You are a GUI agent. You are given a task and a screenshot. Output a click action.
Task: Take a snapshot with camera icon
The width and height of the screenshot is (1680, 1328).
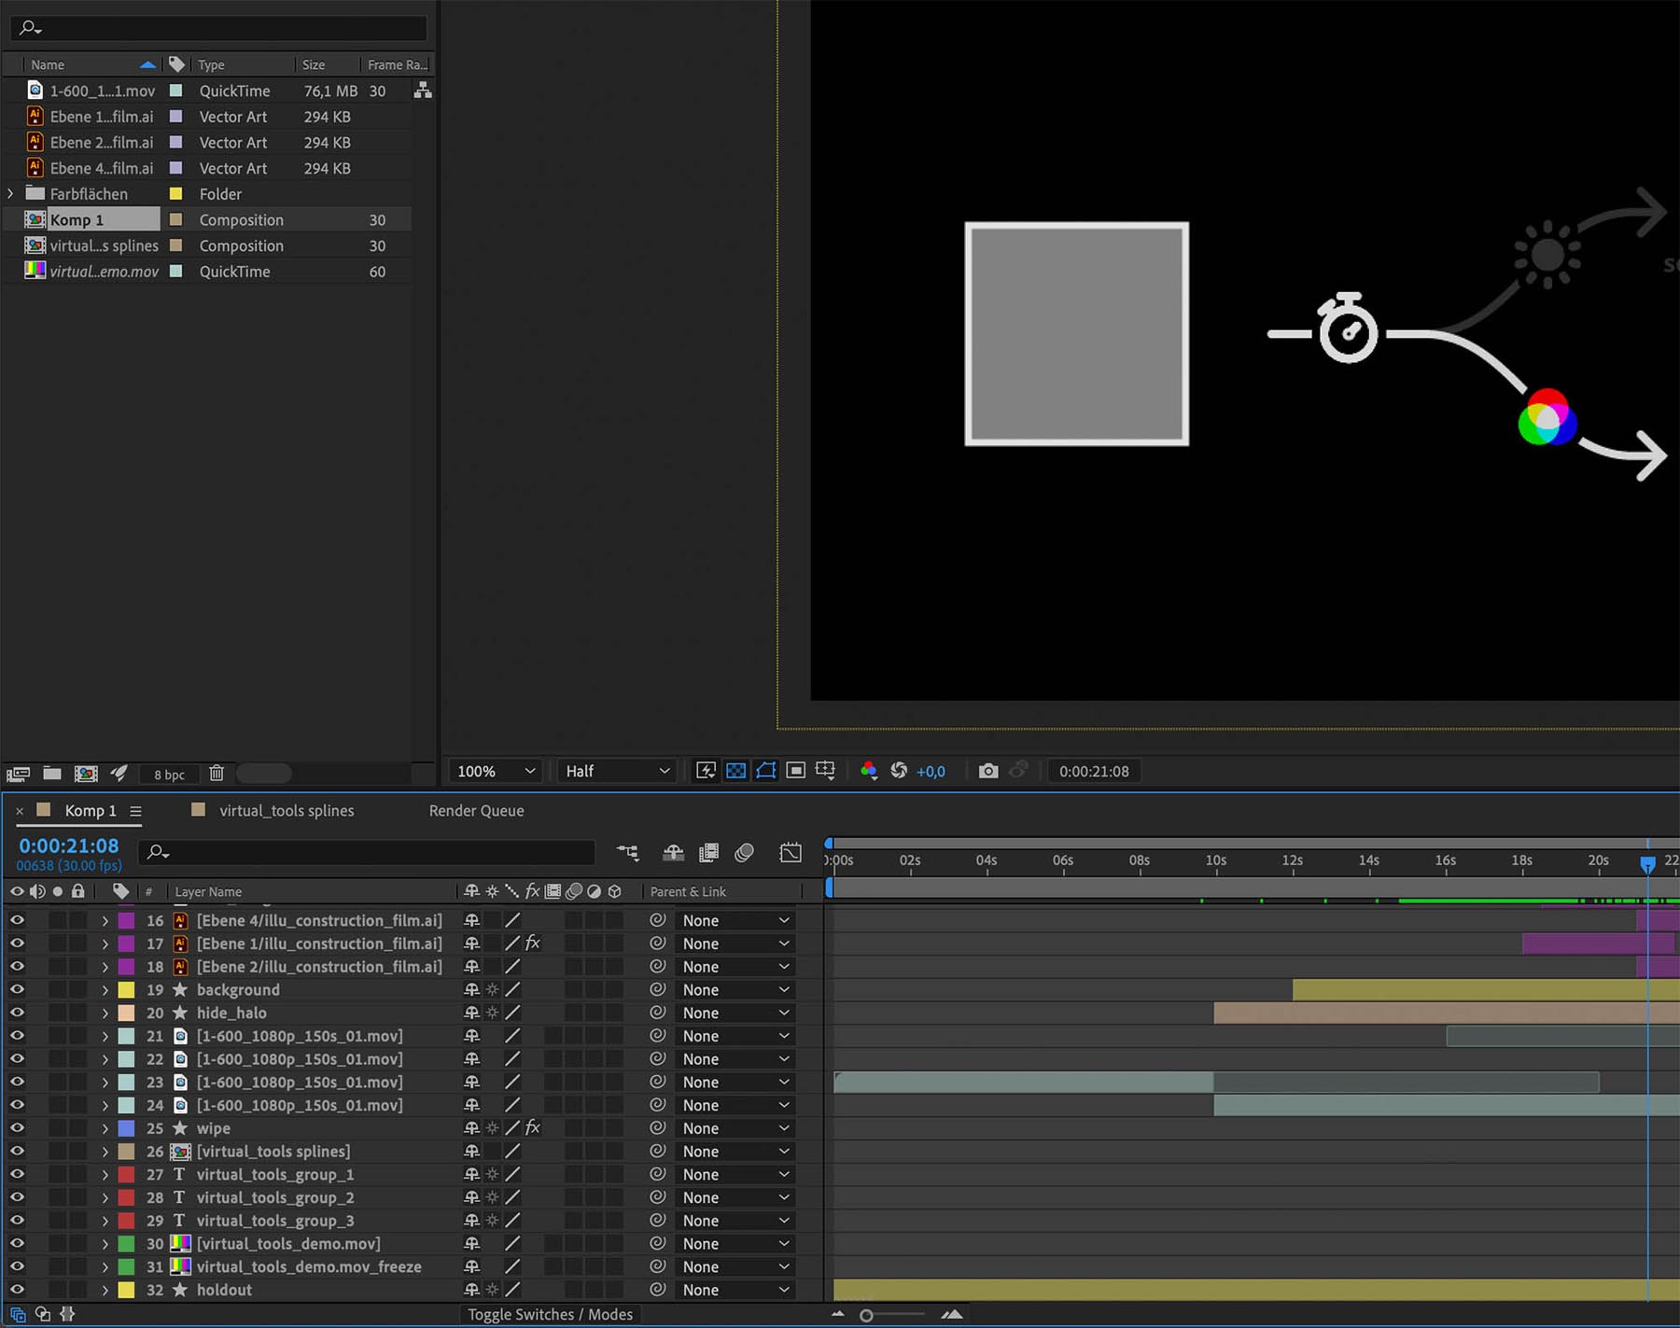coord(988,771)
